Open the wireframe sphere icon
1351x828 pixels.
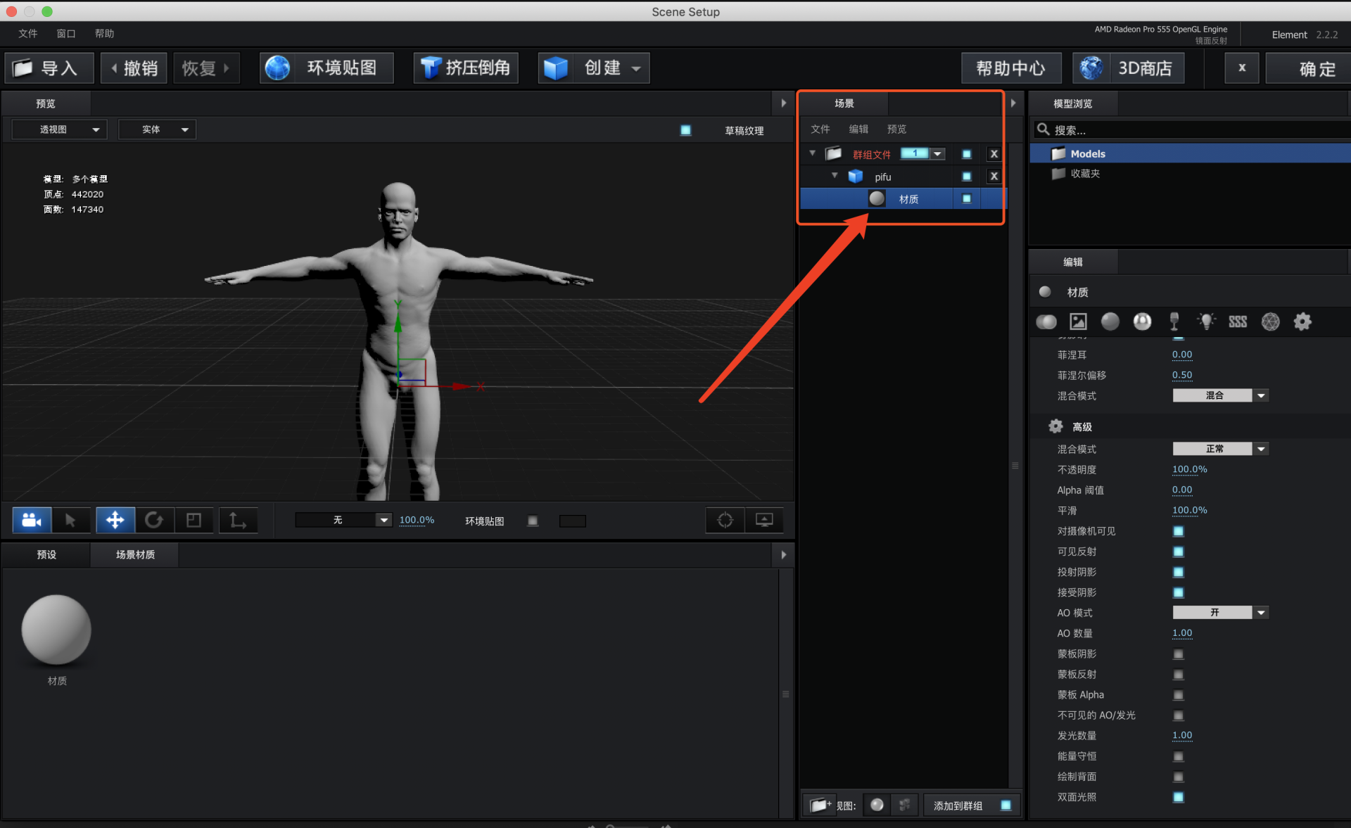click(x=1270, y=321)
